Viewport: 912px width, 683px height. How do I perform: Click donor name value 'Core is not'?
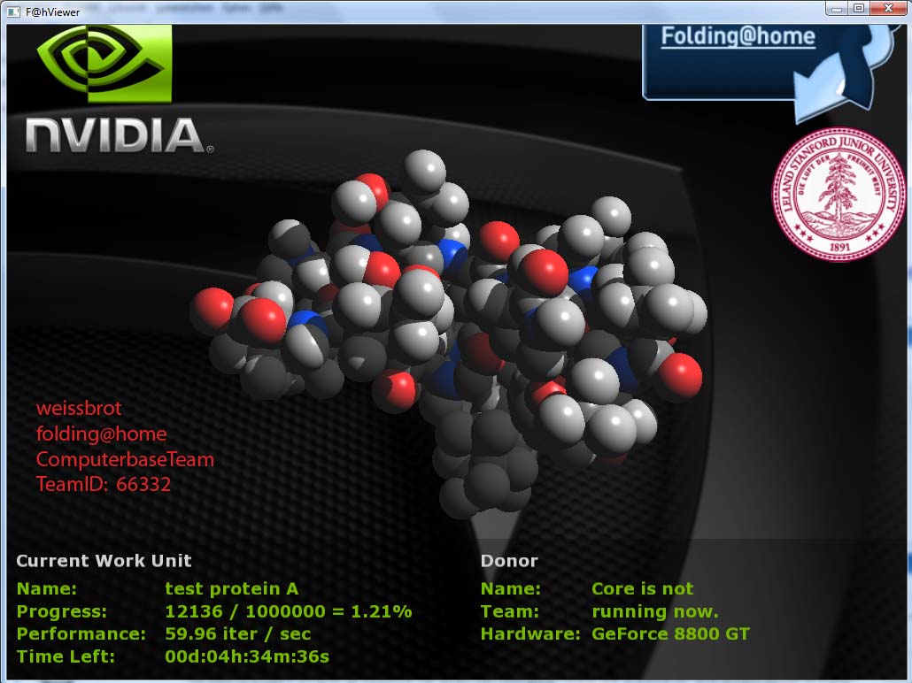pyautogui.click(x=643, y=589)
